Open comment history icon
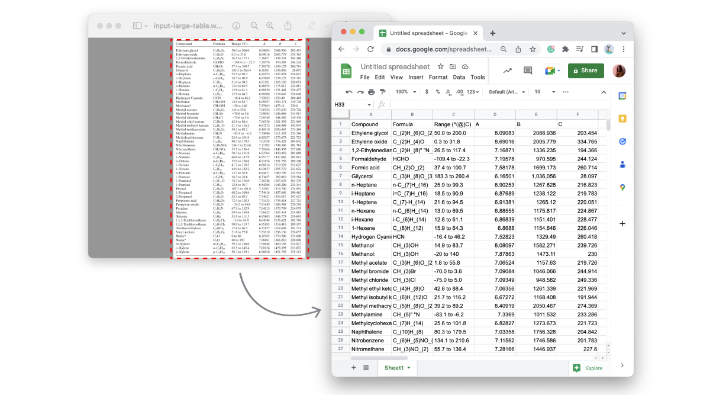Image resolution: width=726 pixels, height=398 pixels. click(x=528, y=70)
